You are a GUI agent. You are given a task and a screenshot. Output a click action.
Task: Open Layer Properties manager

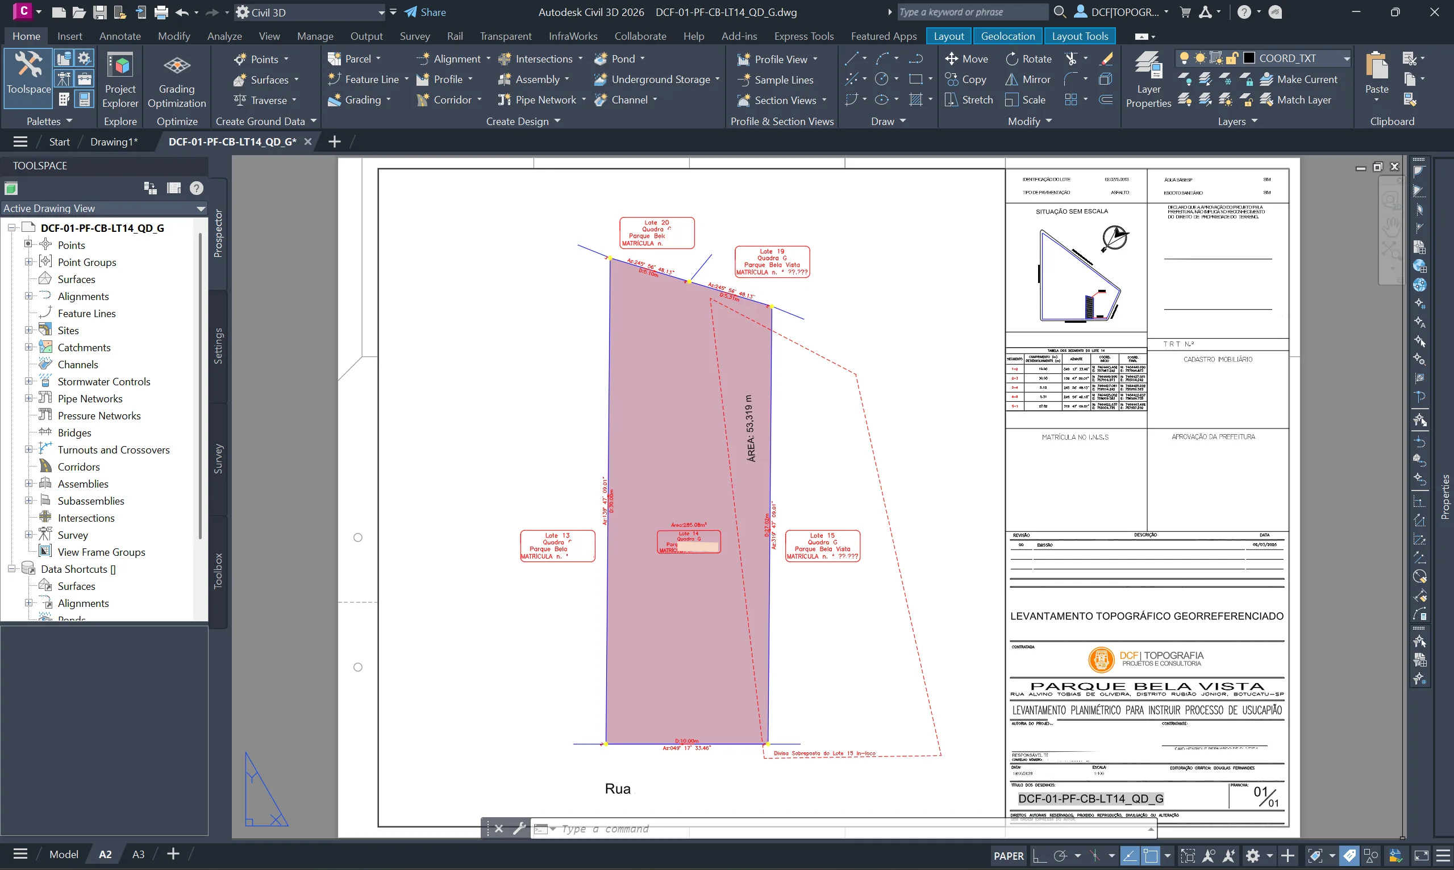[1148, 80]
